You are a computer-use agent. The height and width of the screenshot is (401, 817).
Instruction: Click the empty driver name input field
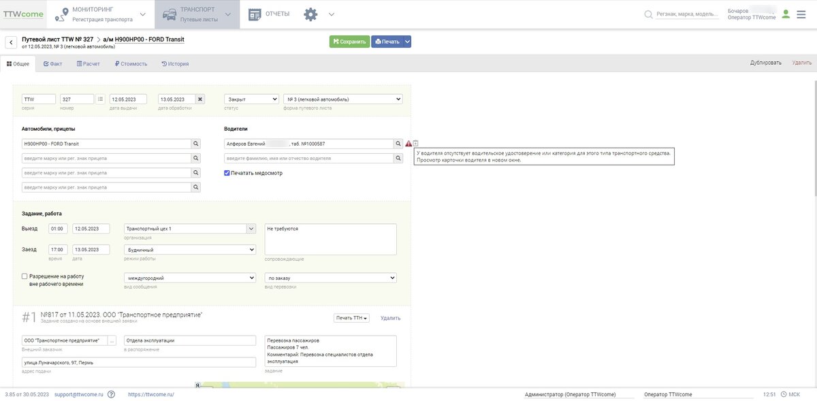coord(308,158)
